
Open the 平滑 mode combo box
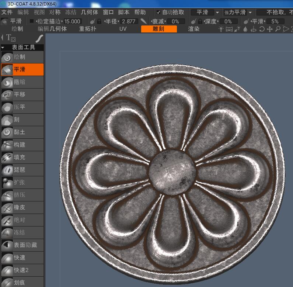202,12
